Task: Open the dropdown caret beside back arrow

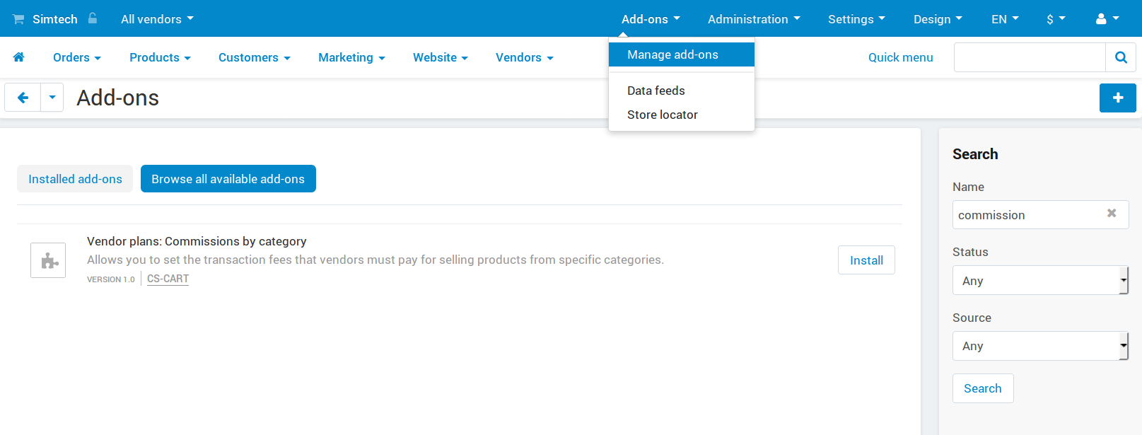Action: (x=52, y=98)
